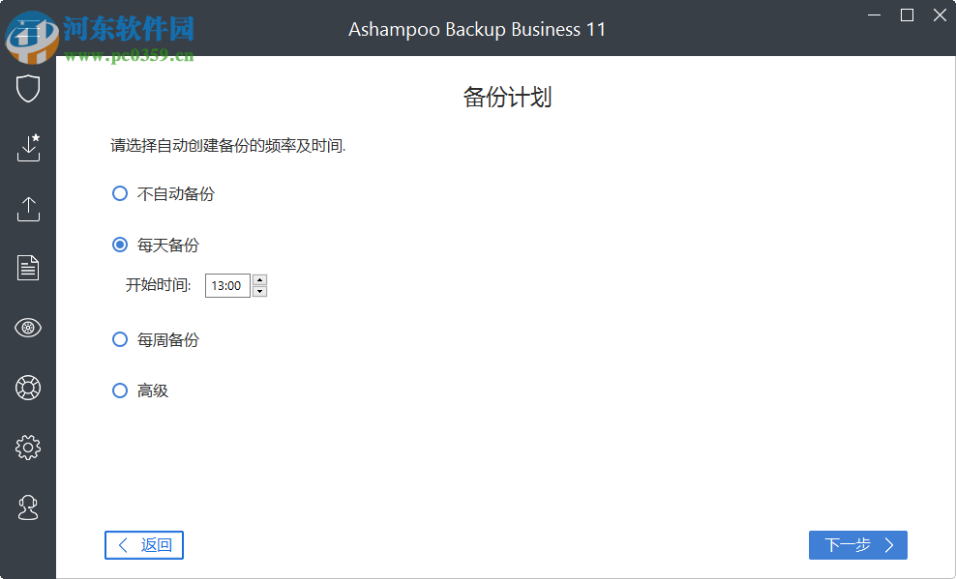
Task: Choose the 每周备份 radio option
Action: [x=119, y=339]
